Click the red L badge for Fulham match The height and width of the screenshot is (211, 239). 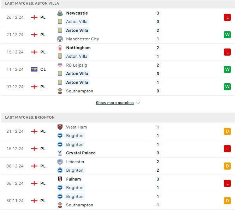coord(227,183)
